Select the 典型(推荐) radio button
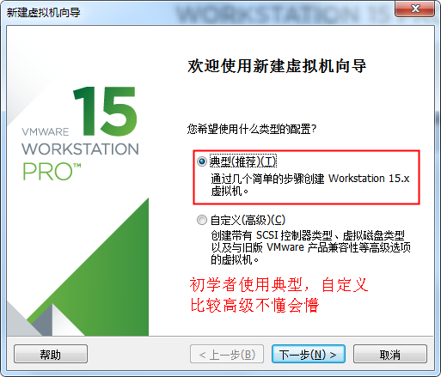Screen dimensions: 441x377 [202, 161]
